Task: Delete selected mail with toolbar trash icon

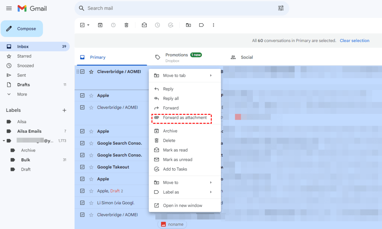Action: pyautogui.click(x=126, y=25)
